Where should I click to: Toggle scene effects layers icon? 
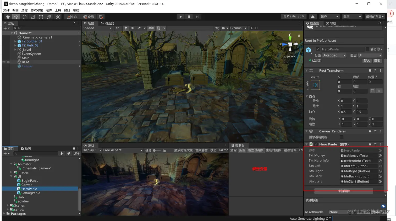[139, 28]
